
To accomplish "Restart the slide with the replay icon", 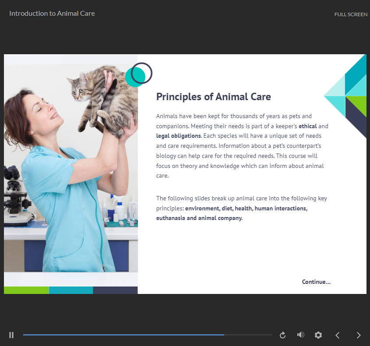I will (282, 335).
